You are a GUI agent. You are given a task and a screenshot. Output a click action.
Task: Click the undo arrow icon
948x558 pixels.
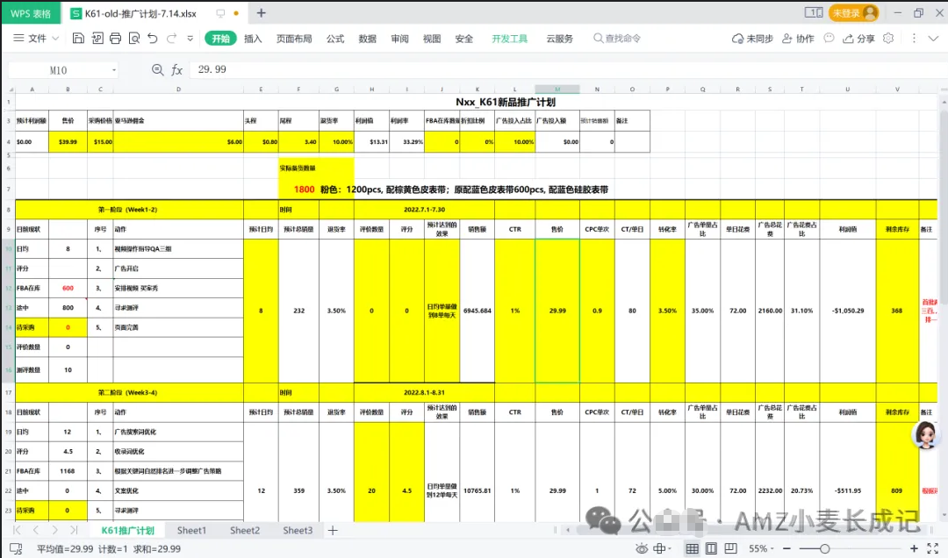(153, 39)
